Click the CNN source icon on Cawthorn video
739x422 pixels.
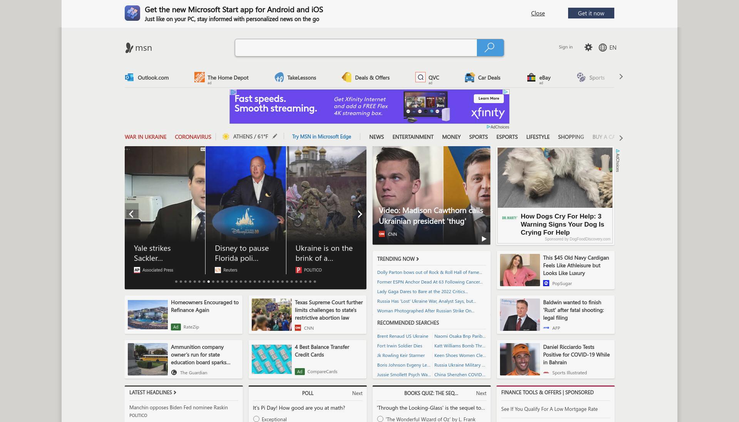point(382,234)
